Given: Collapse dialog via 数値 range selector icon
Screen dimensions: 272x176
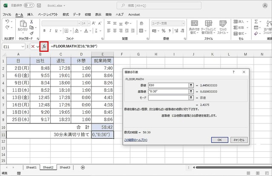Looking at the screenshot, I should point(191,85).
